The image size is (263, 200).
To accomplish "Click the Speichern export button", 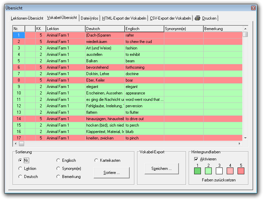I will click(x=162, y=169).
